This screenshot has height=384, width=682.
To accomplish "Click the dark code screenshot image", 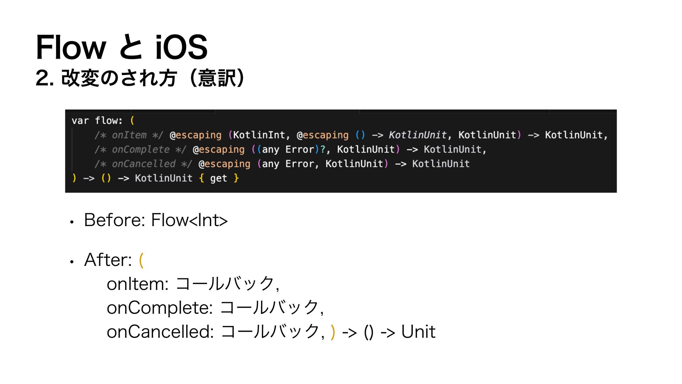I will pyautogui.click(x=341, y=151).
